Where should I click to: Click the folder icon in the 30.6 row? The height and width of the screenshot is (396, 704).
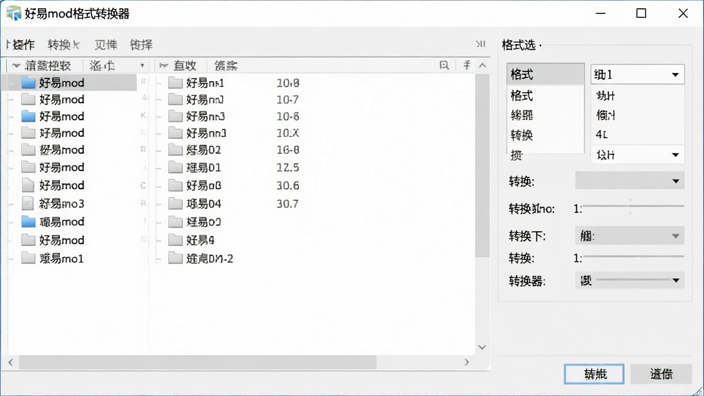coord(175,186)
